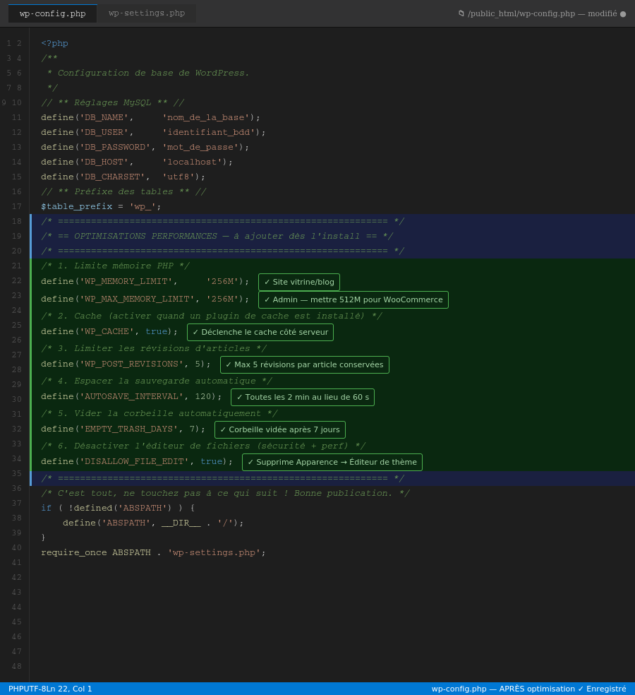Click the define EMPTY_TRASH_DAYS statement
The width and height of the screenshot is (635, 695).
coord(123,429)
